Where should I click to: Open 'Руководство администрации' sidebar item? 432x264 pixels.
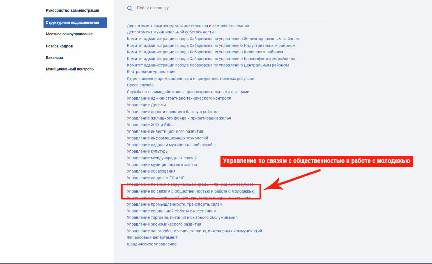tap(72, 11)
